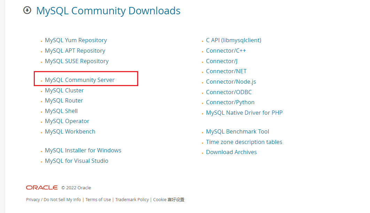Screen dimensions: 370x213
Task: Click the © 2022 Oracle copyright text
Action: coord(76,188)
